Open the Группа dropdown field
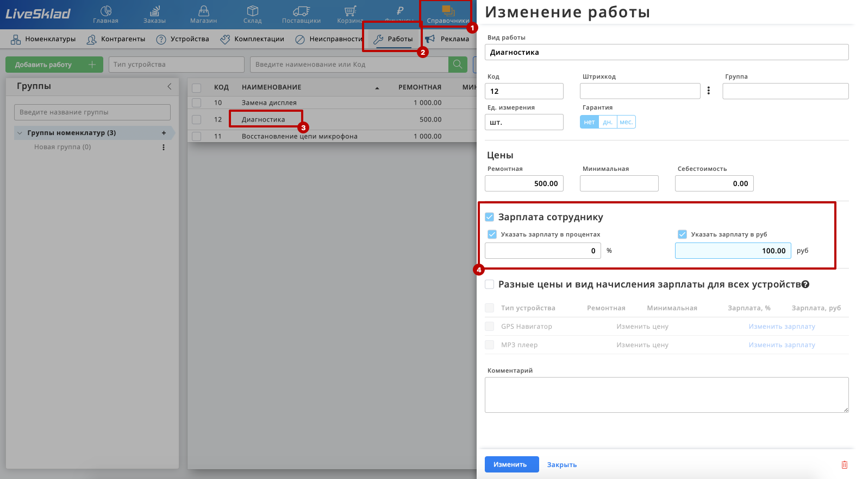 point(785,91)
